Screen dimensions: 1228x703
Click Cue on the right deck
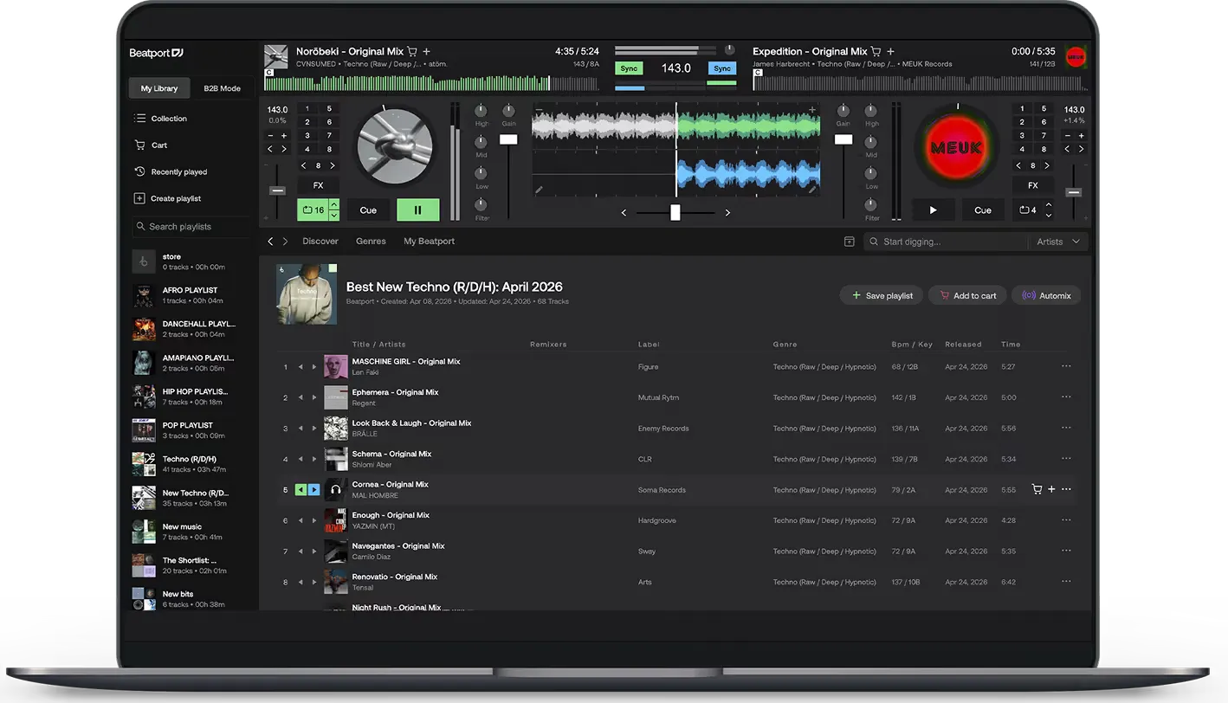coord(983,210)
